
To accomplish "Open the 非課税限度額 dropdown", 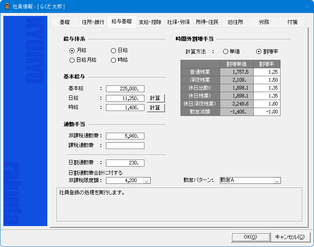I will [x=147, y=181].
